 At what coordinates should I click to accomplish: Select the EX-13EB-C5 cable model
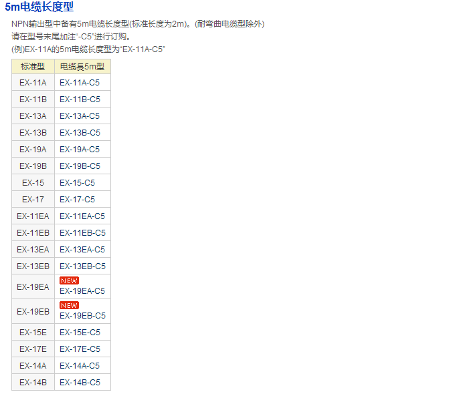click(82, 266)
